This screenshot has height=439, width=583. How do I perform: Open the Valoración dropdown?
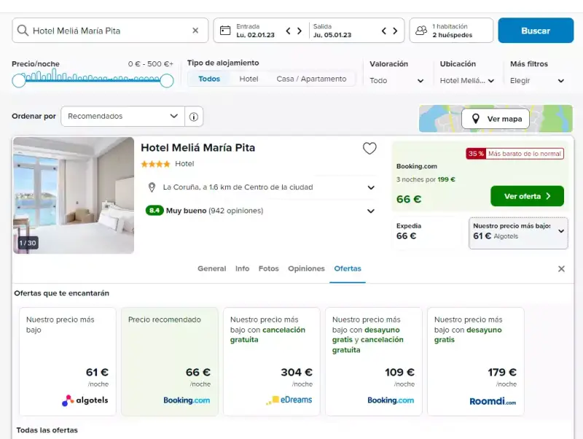(x=396, y=81)
